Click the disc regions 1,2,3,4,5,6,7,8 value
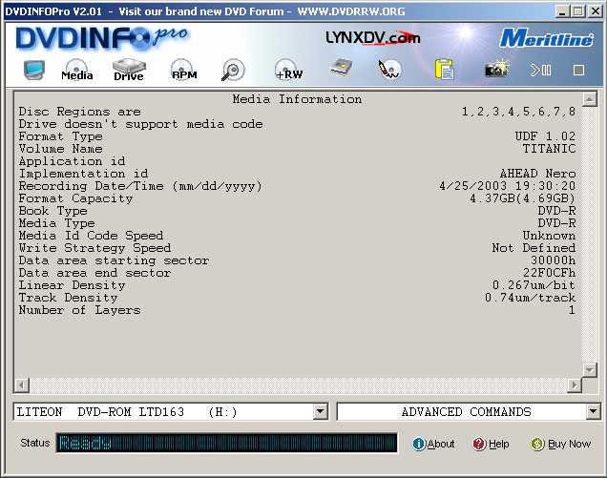 click(519, 112)
